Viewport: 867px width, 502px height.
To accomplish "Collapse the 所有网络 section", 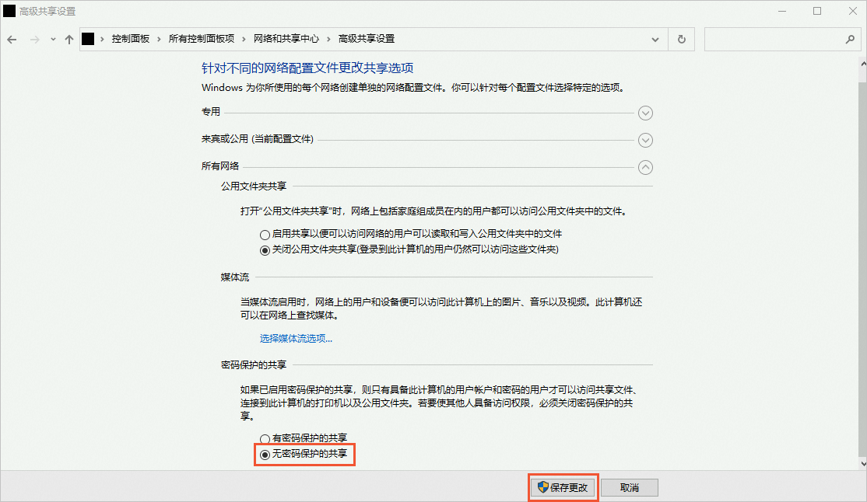I will tap(645, 167).
